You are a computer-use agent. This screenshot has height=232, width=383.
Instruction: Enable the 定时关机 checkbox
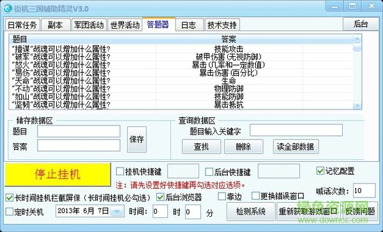pos(10,212)
